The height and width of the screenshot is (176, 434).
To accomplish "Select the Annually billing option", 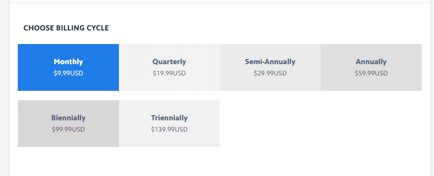I will tap(371, 67).
